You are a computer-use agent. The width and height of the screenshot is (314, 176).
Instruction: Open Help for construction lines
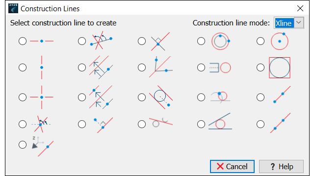[x=281, y=166]
